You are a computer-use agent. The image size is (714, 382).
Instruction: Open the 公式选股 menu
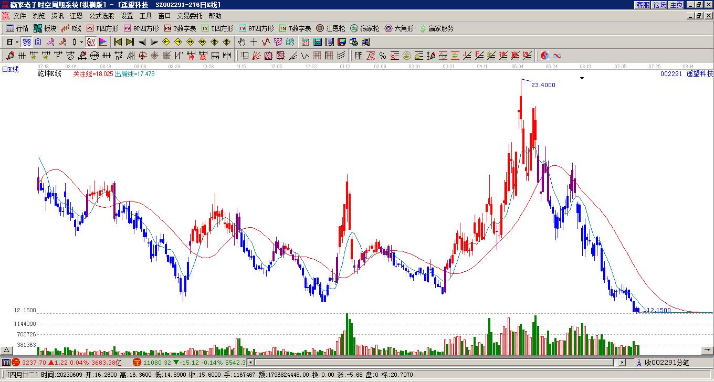pyautogui.click(x=101, y=16)
